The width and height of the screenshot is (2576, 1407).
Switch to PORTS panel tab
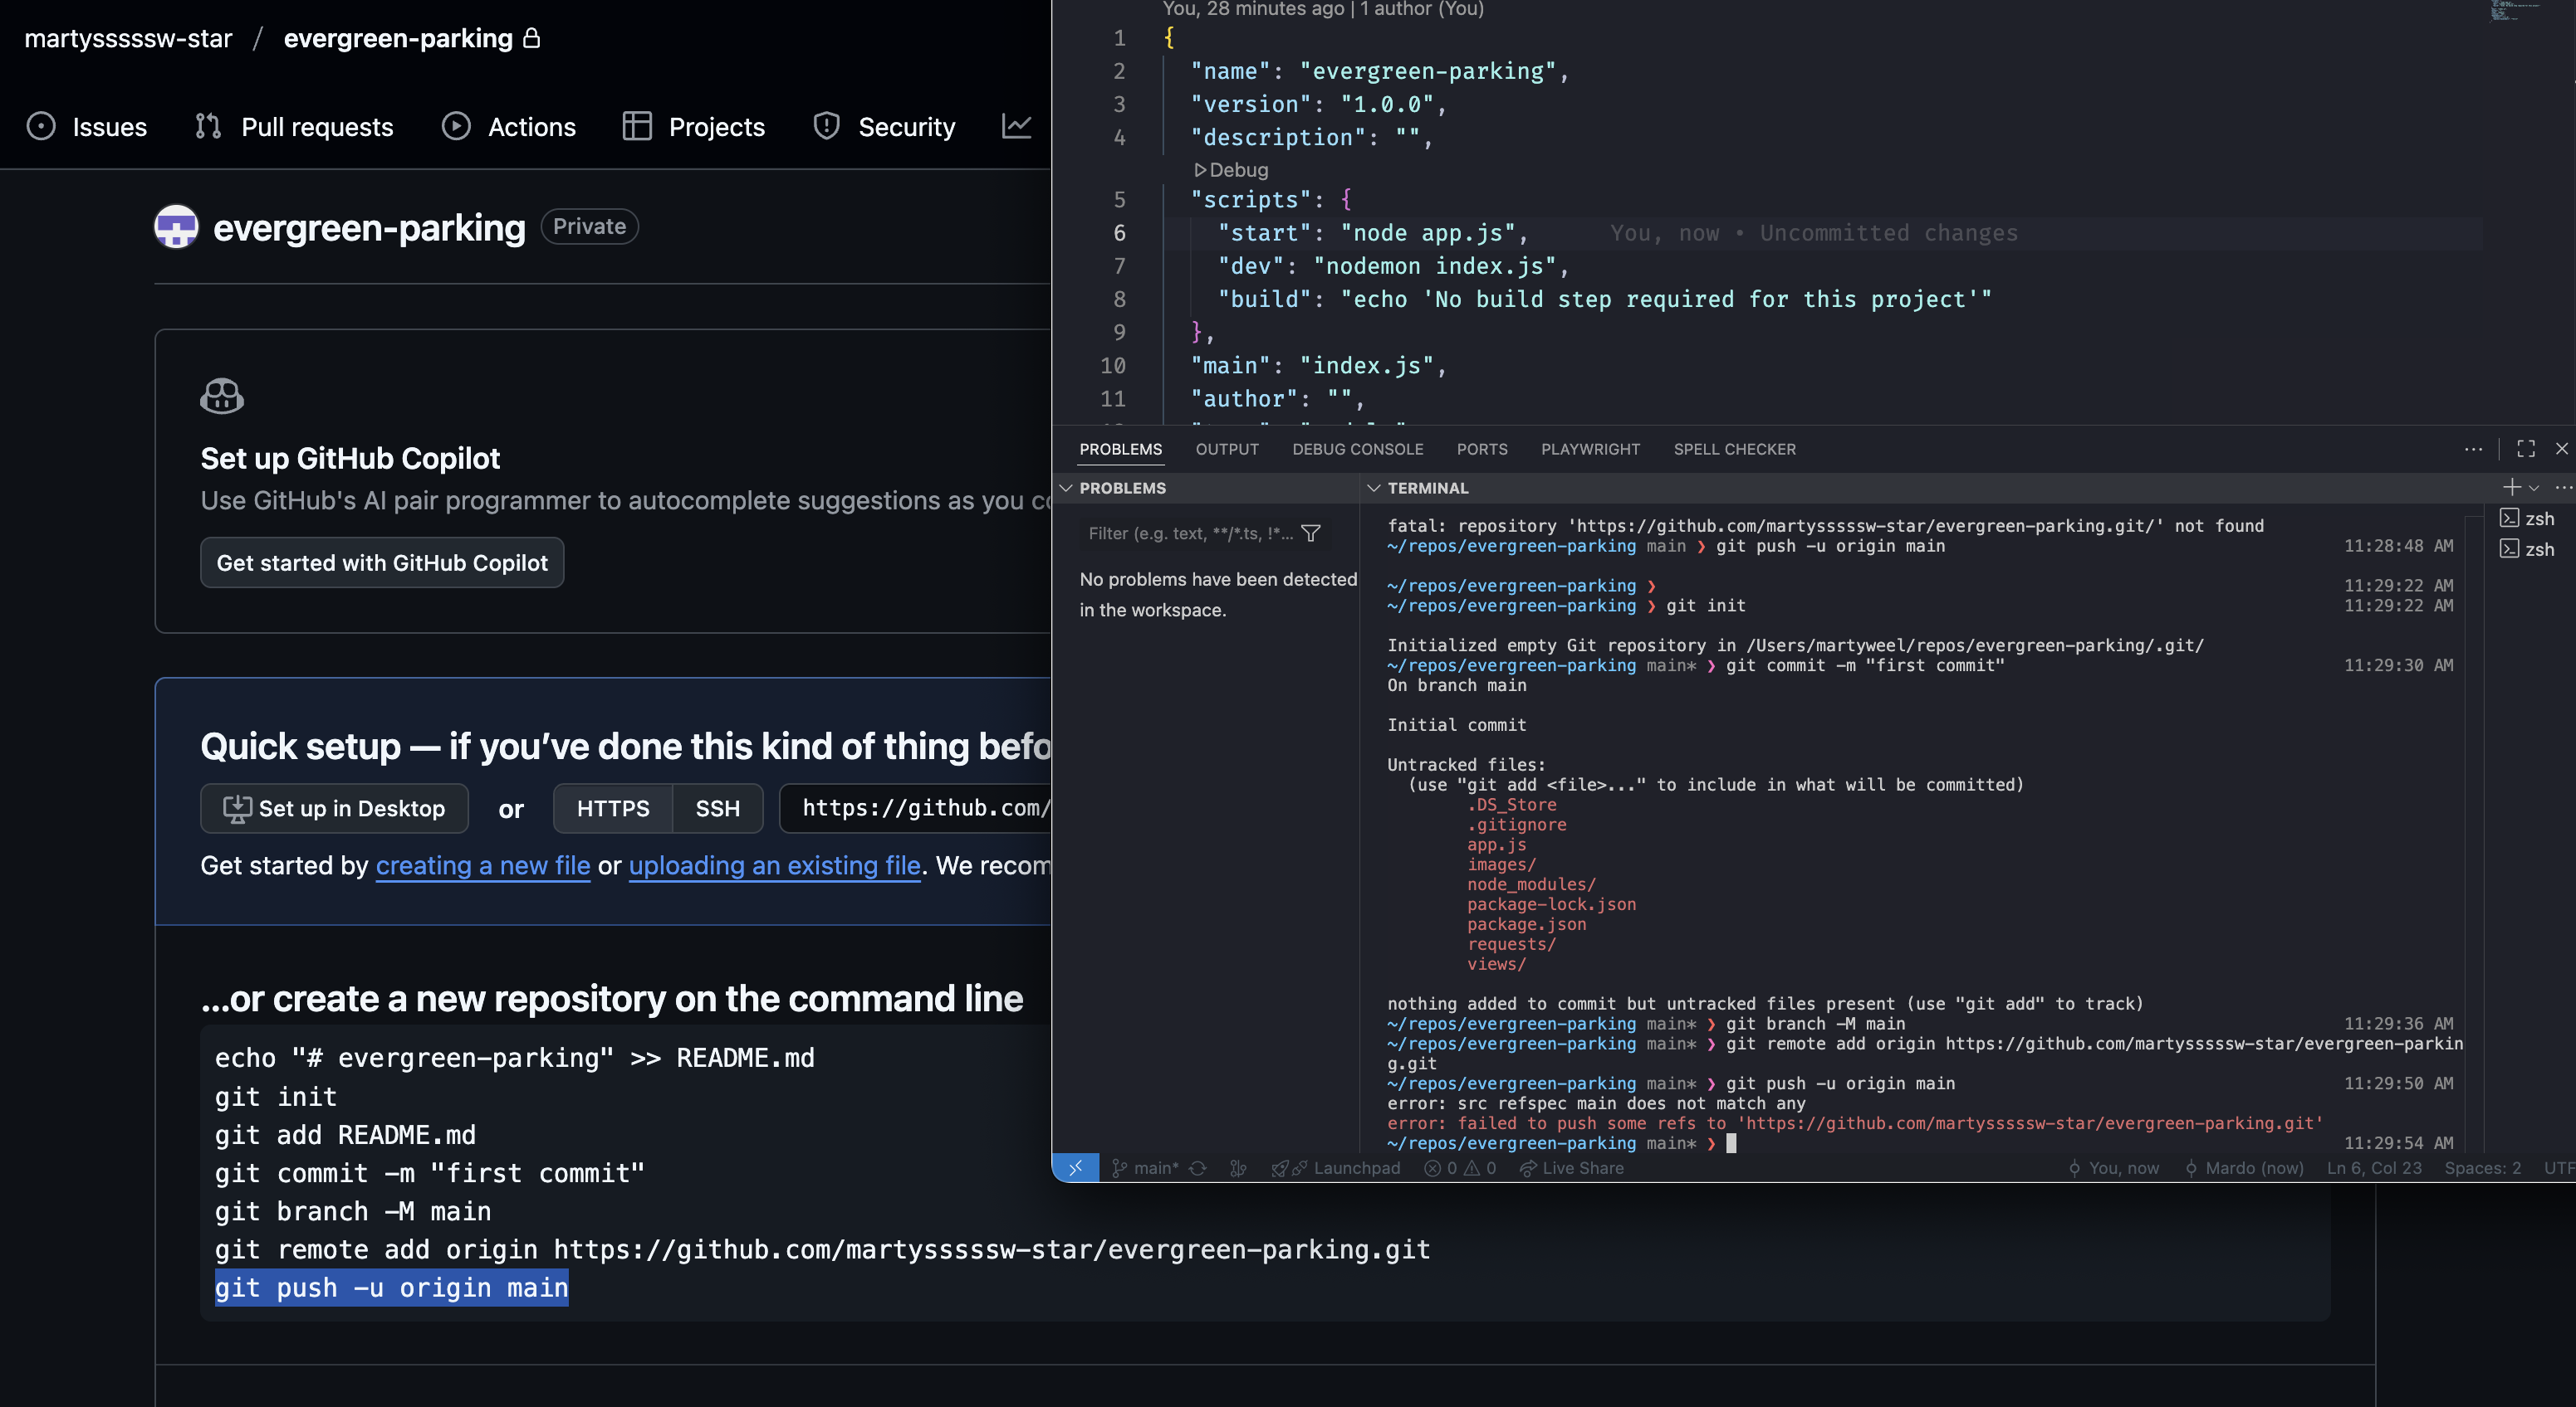[x=1482, y=450]
